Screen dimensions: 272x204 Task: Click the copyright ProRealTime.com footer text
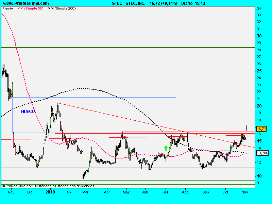pos(18,186)
